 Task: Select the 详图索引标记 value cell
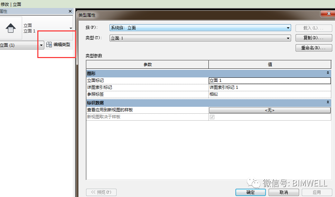[270, 87]
